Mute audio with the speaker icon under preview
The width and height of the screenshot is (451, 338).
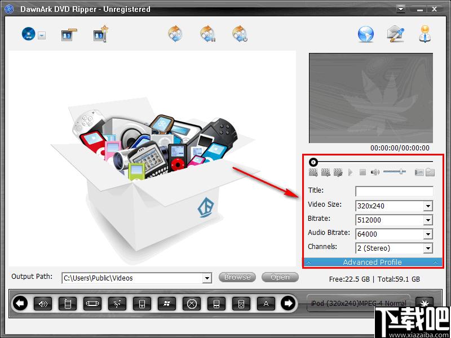point(375,172)
